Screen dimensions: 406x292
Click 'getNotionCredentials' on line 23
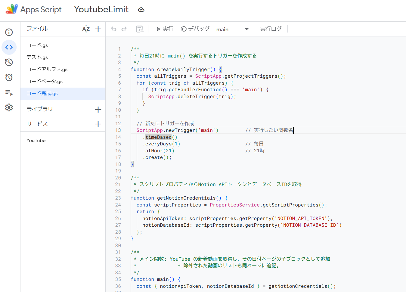tap(186, 198)
